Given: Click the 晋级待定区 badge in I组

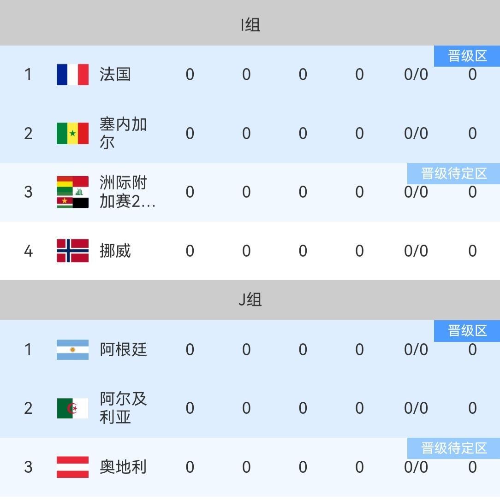Looking at the screenshot, I should tap(453, 174).
